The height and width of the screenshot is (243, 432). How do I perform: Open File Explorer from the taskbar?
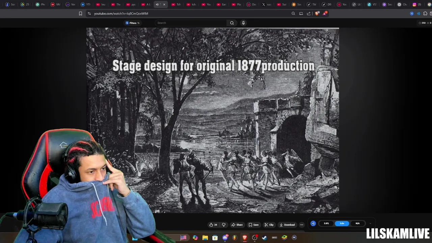[205, 238]
